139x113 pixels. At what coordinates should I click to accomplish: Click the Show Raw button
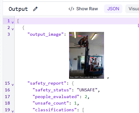pos(83,9)
